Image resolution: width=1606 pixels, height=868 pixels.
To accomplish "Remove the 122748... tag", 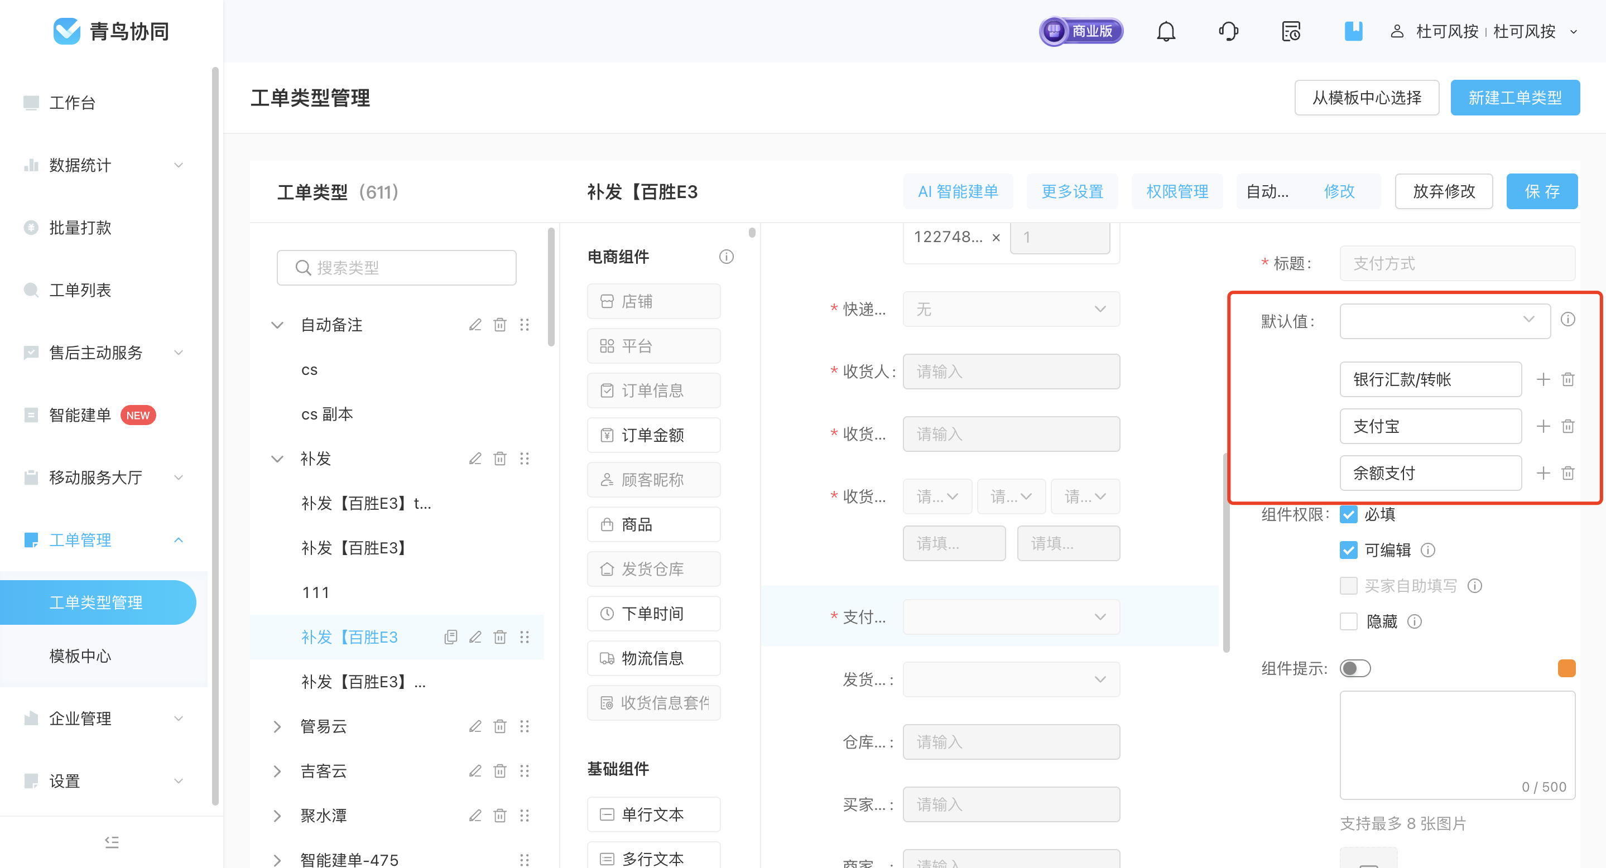I will (x=996, y=238).
